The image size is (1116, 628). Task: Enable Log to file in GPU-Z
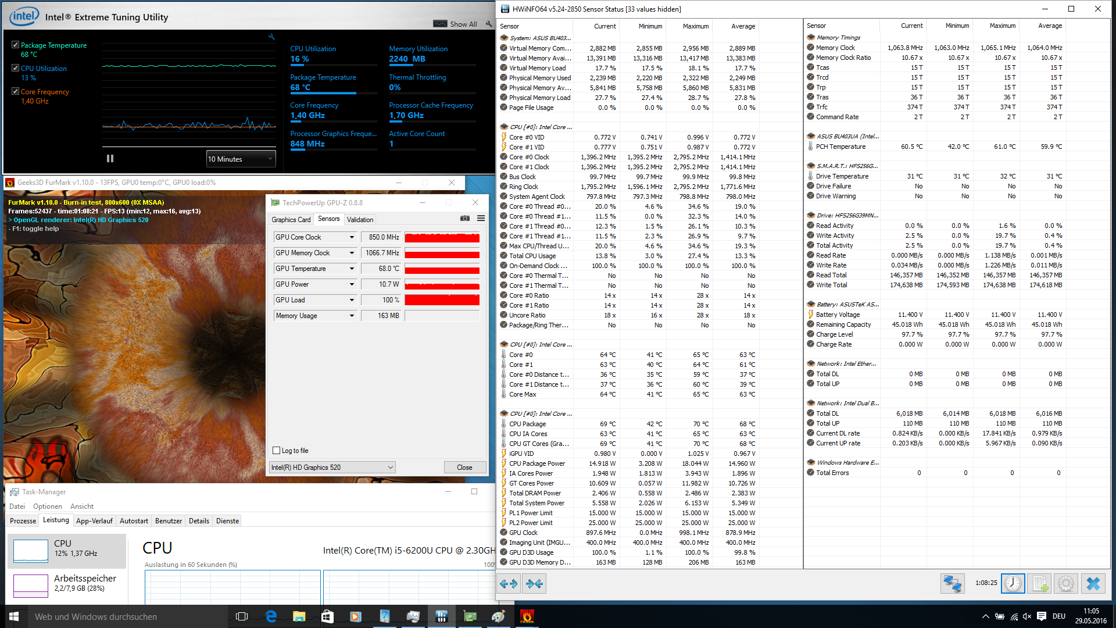(x=277, y=451)
